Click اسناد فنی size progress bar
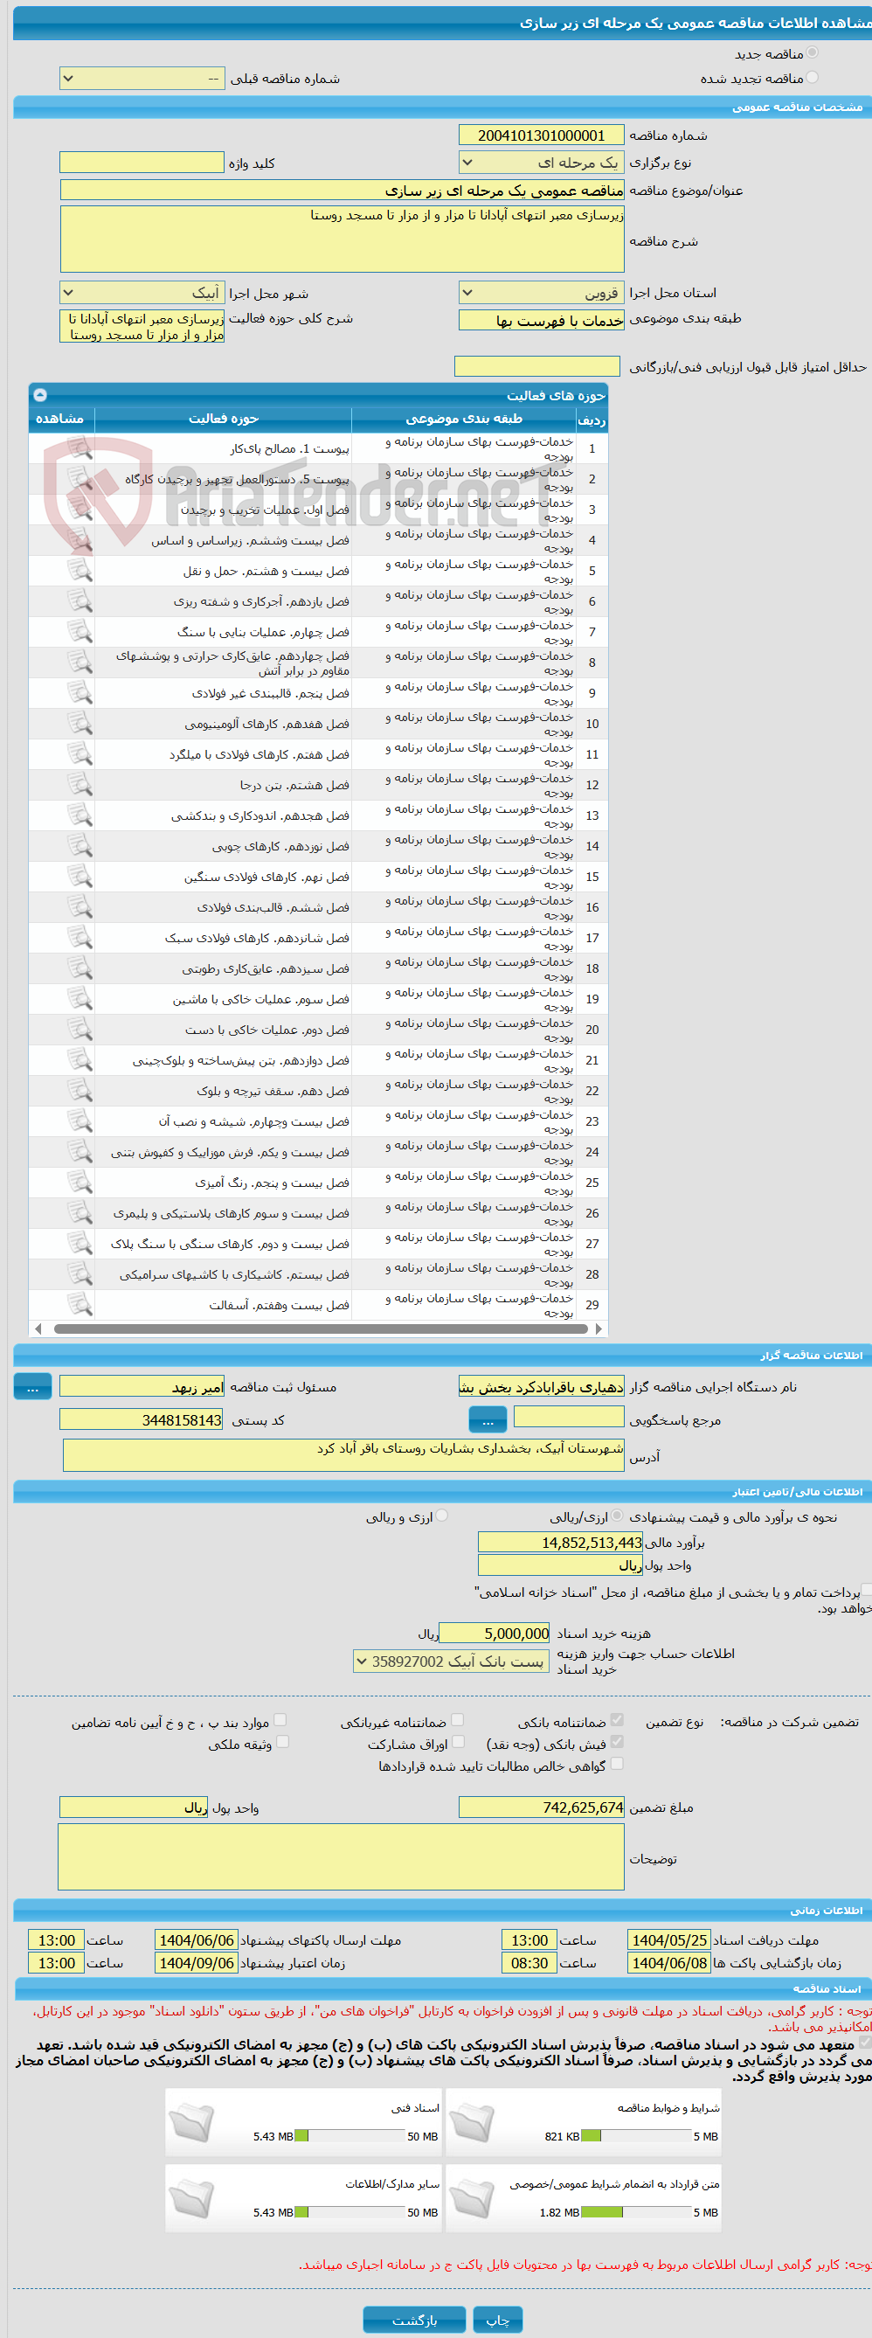The height and width of the screenshot is (2338, 872). [x=350, y=2135]
